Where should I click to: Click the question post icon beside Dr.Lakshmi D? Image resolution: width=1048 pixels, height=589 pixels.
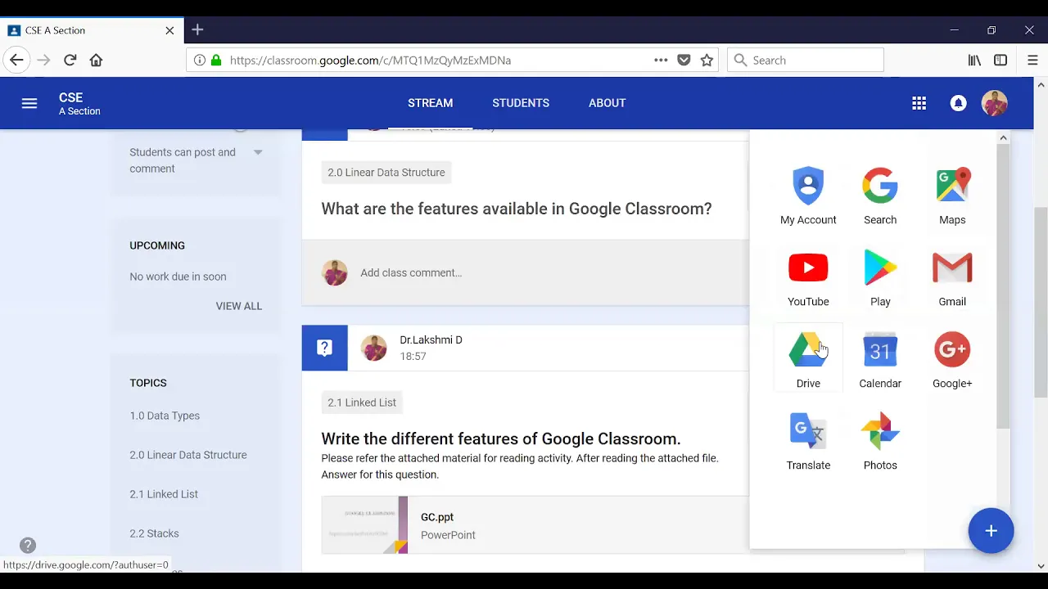point(324,348)
